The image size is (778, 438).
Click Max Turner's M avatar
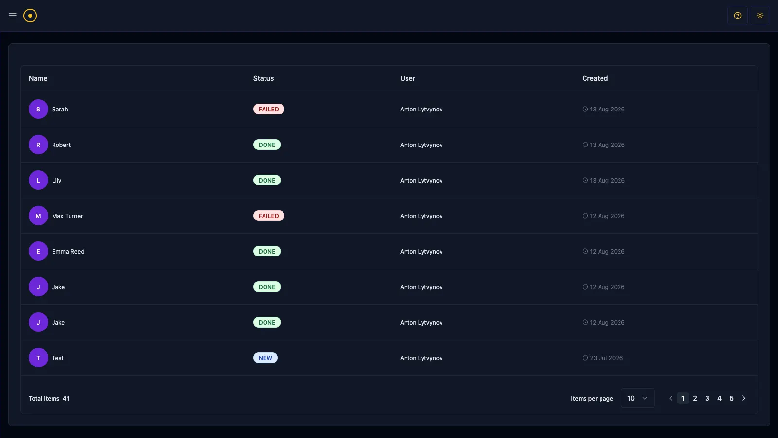38,216
